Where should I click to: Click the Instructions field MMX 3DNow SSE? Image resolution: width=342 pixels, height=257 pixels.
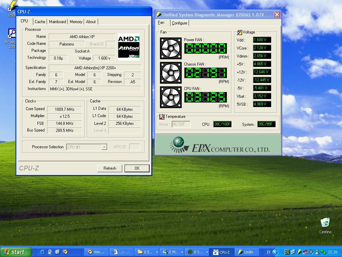click(95, 89)
